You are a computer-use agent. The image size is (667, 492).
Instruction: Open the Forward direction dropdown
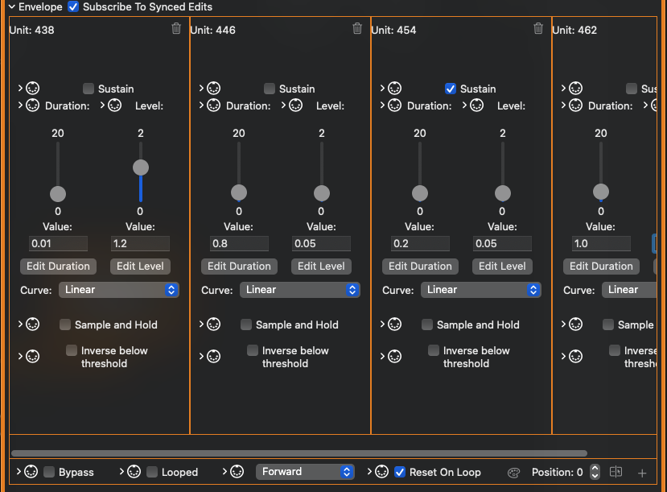point(305,472)
